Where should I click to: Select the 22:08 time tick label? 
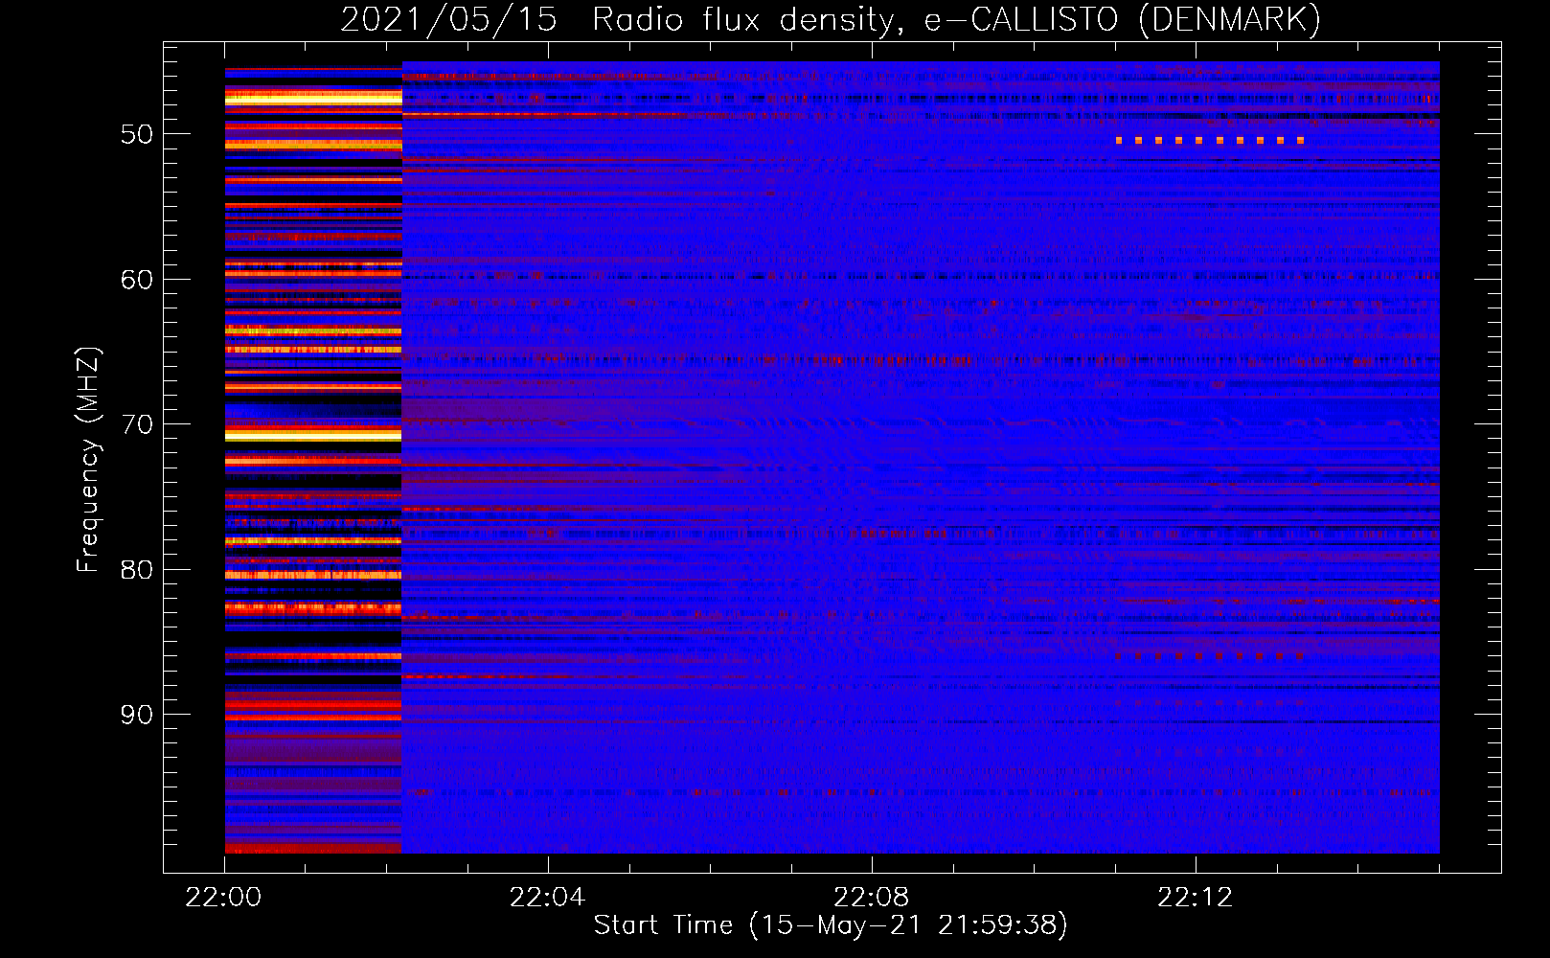pos(871,898)
